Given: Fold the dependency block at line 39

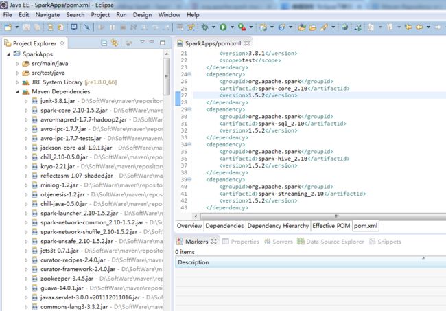Looking at the screenshot, I should tap(189, 180).
